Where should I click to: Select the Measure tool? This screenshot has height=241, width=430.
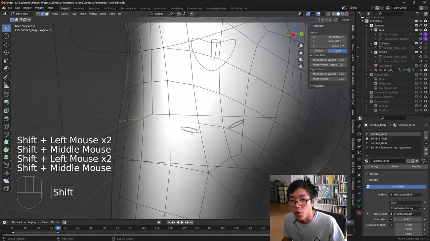tap(6, 85)
